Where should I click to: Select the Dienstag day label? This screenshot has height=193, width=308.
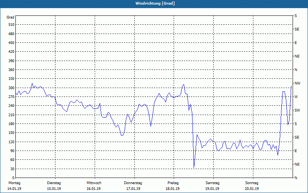(x=54, y=183)
